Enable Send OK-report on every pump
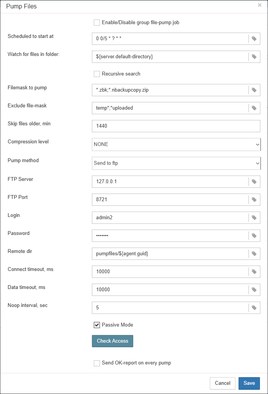 (x=97, y=363)
